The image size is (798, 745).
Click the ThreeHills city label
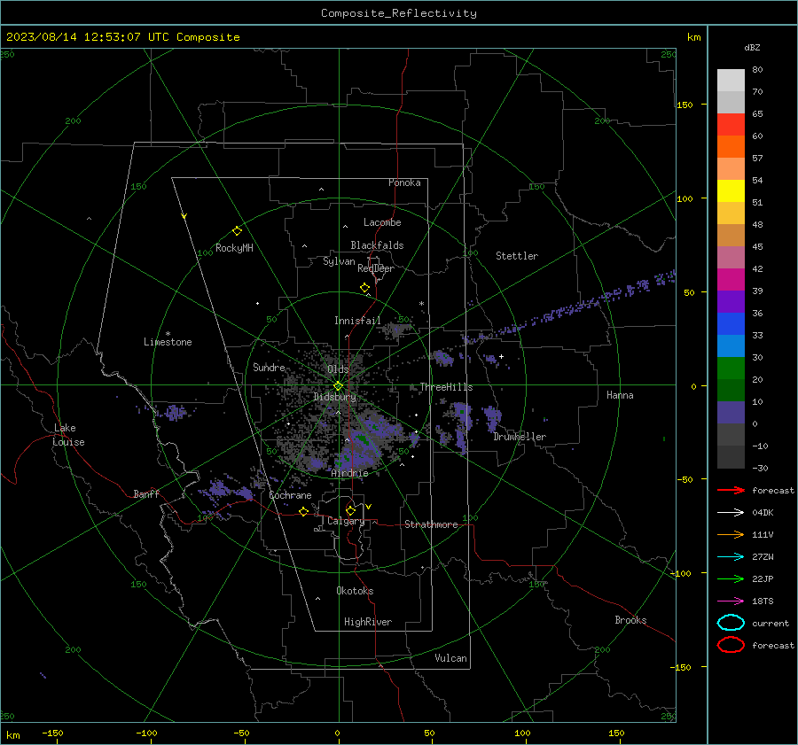click(x=446, y=387)
